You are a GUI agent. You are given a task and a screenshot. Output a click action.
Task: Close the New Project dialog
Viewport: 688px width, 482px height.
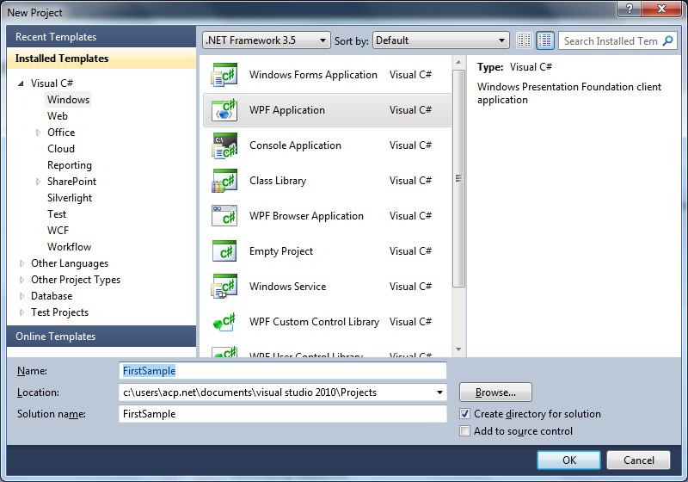pyautogui.click(x=662, y=9)
